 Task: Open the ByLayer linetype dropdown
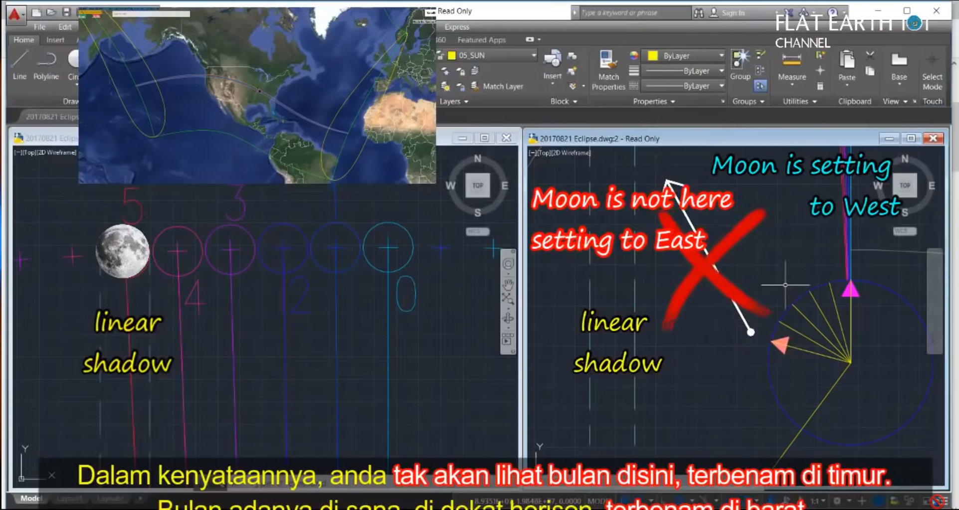[x=683, y=86]
